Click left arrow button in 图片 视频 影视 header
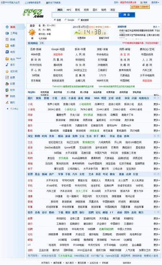 pos(155,98)
